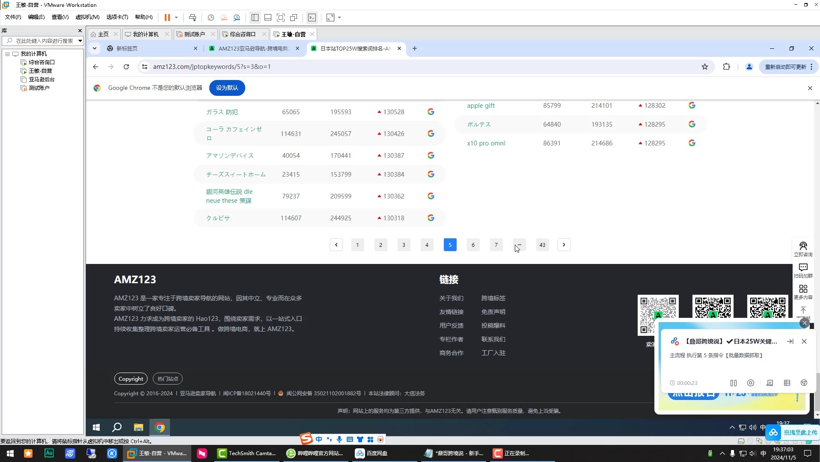Open 更多内容 floating sidebar icon

[803, 292]
